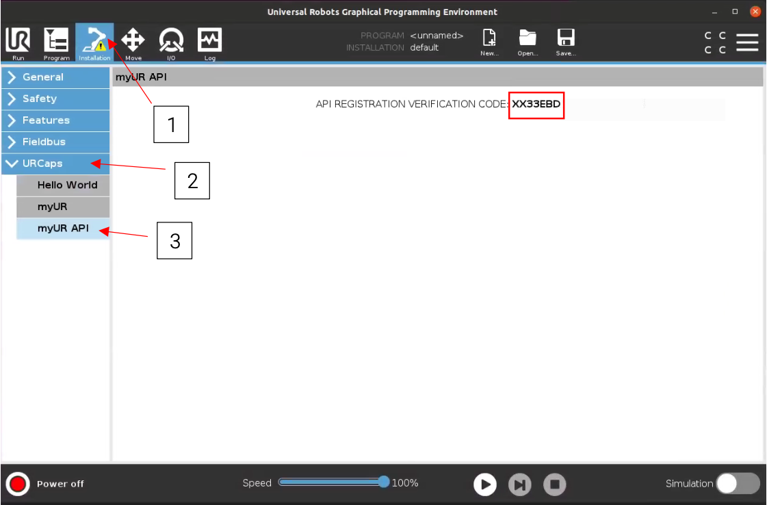Toggle Simulation mode switch

click(x=737, y=484)
